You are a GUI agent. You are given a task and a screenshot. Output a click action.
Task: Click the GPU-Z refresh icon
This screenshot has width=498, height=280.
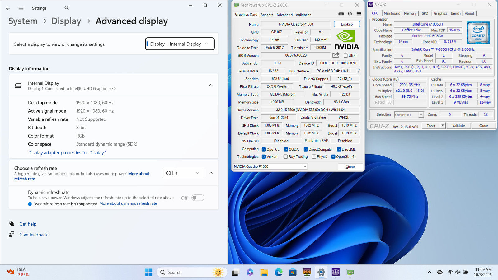coord(350,14)
